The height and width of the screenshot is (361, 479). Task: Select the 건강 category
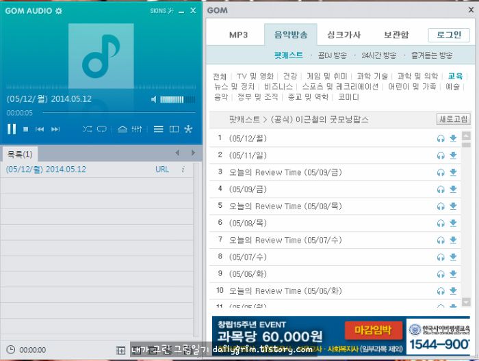click(290, 77)
